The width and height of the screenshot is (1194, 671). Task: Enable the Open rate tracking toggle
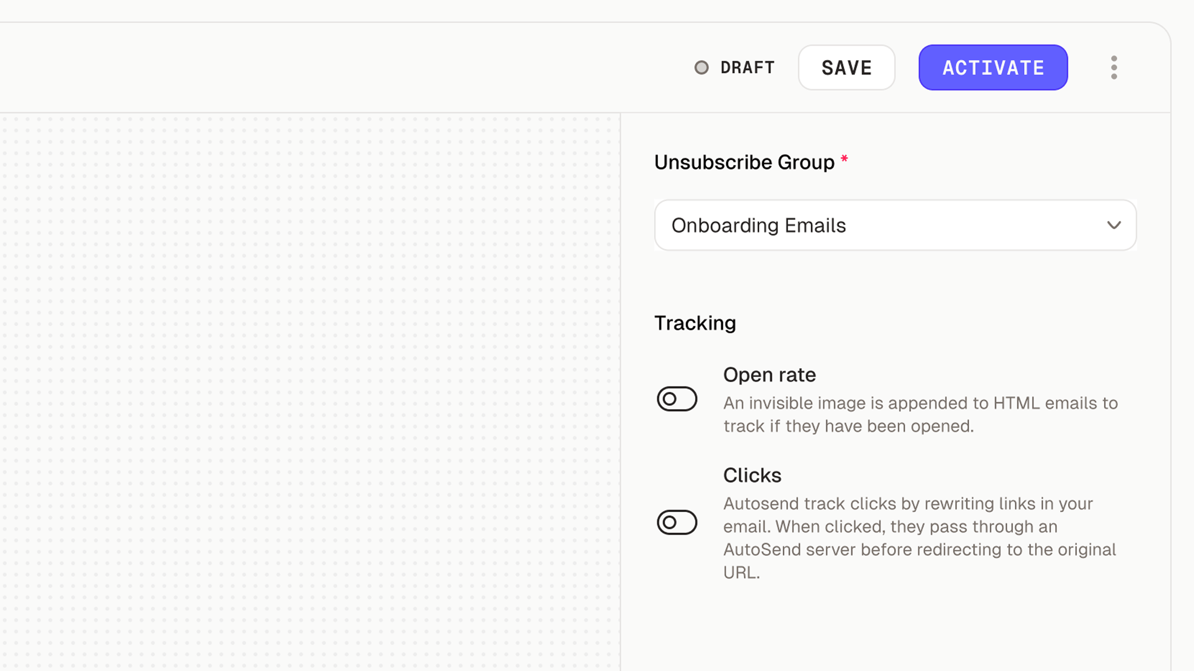tap(677, 399)
